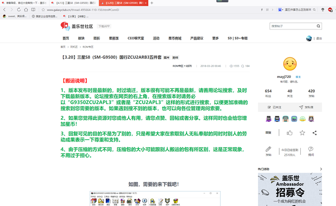This screenshot has height=206, width=336.
Task: Click the 下载APP button
Action: pyautogui.click(x=104, y=26)
